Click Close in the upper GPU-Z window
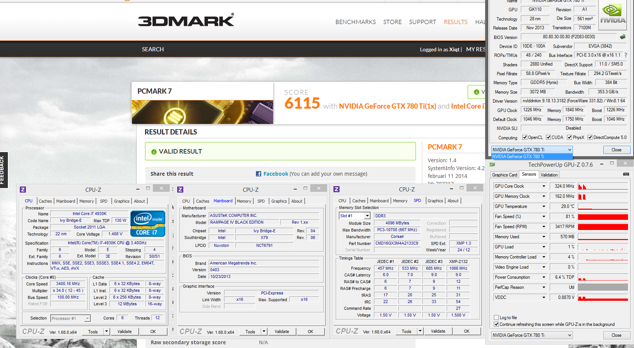 pos(616,150)
